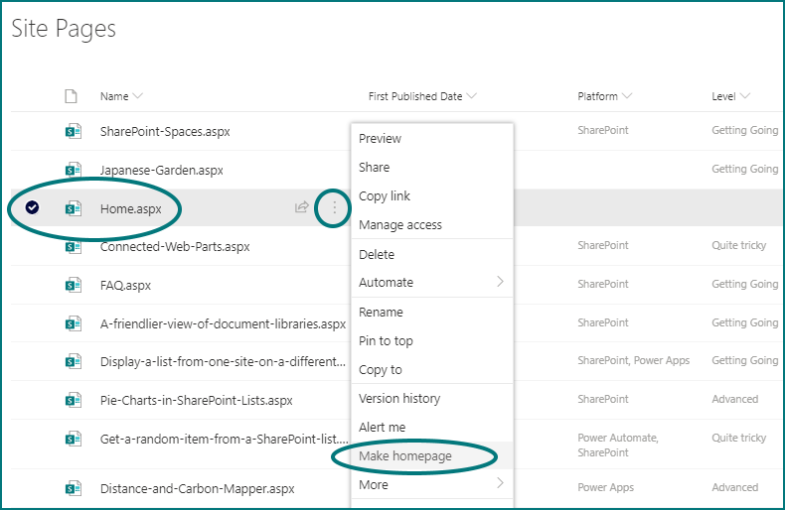The height and width of the screenshot is (510, 785).
Task: Choose Make homepage from the context menu
Action: pos(405,455)
